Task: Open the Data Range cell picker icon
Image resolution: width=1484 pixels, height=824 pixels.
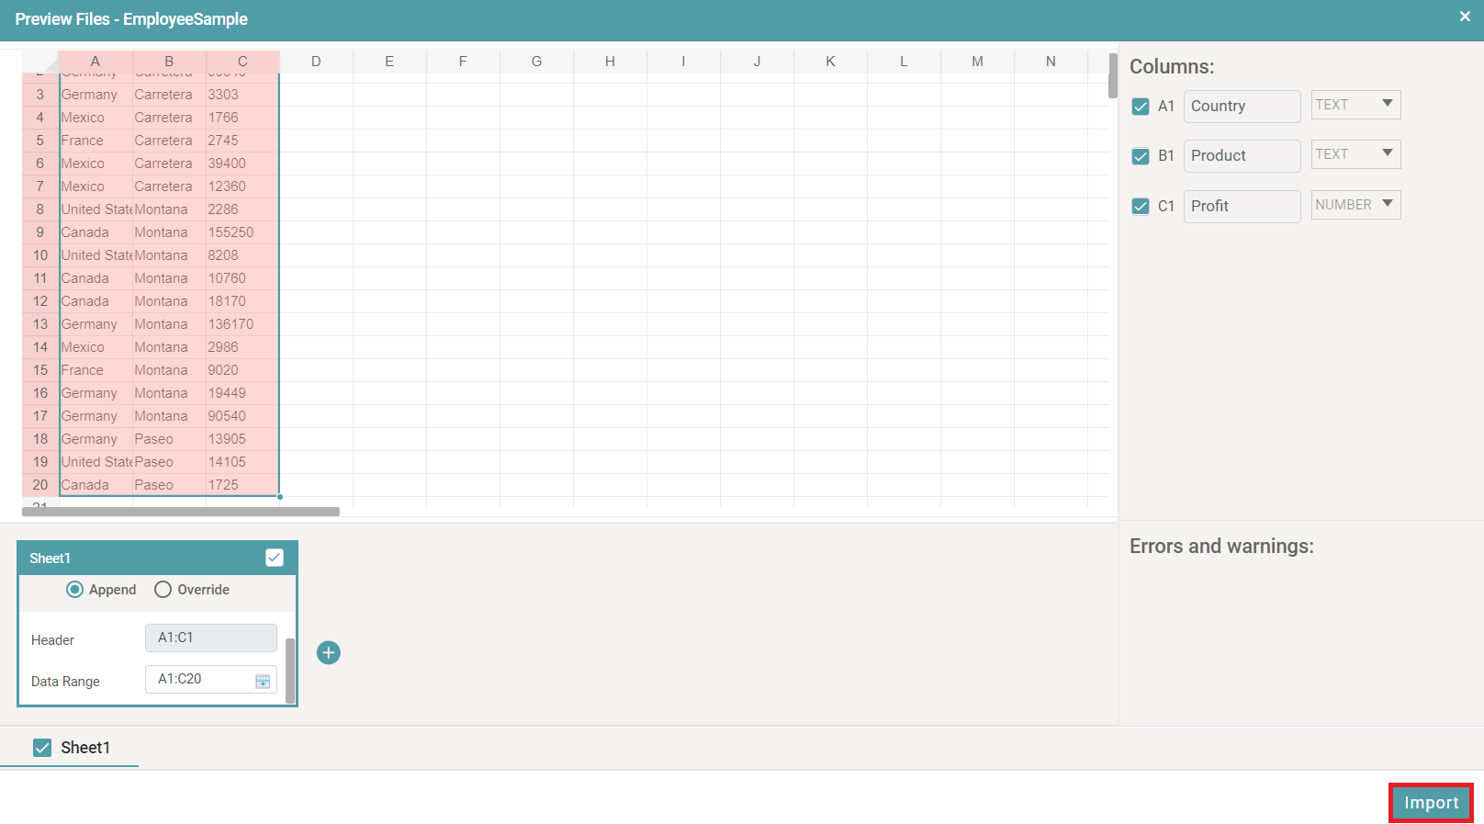Action: point(263,681)
